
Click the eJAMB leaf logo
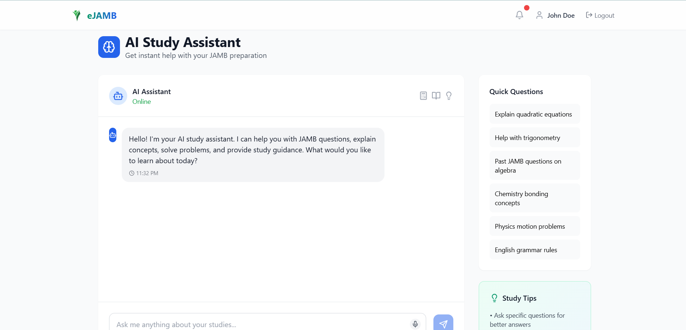[x=76, y=16]
